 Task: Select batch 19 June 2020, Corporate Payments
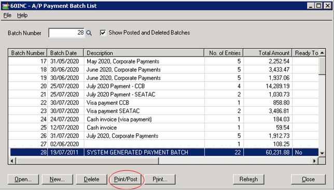point(163,78)
